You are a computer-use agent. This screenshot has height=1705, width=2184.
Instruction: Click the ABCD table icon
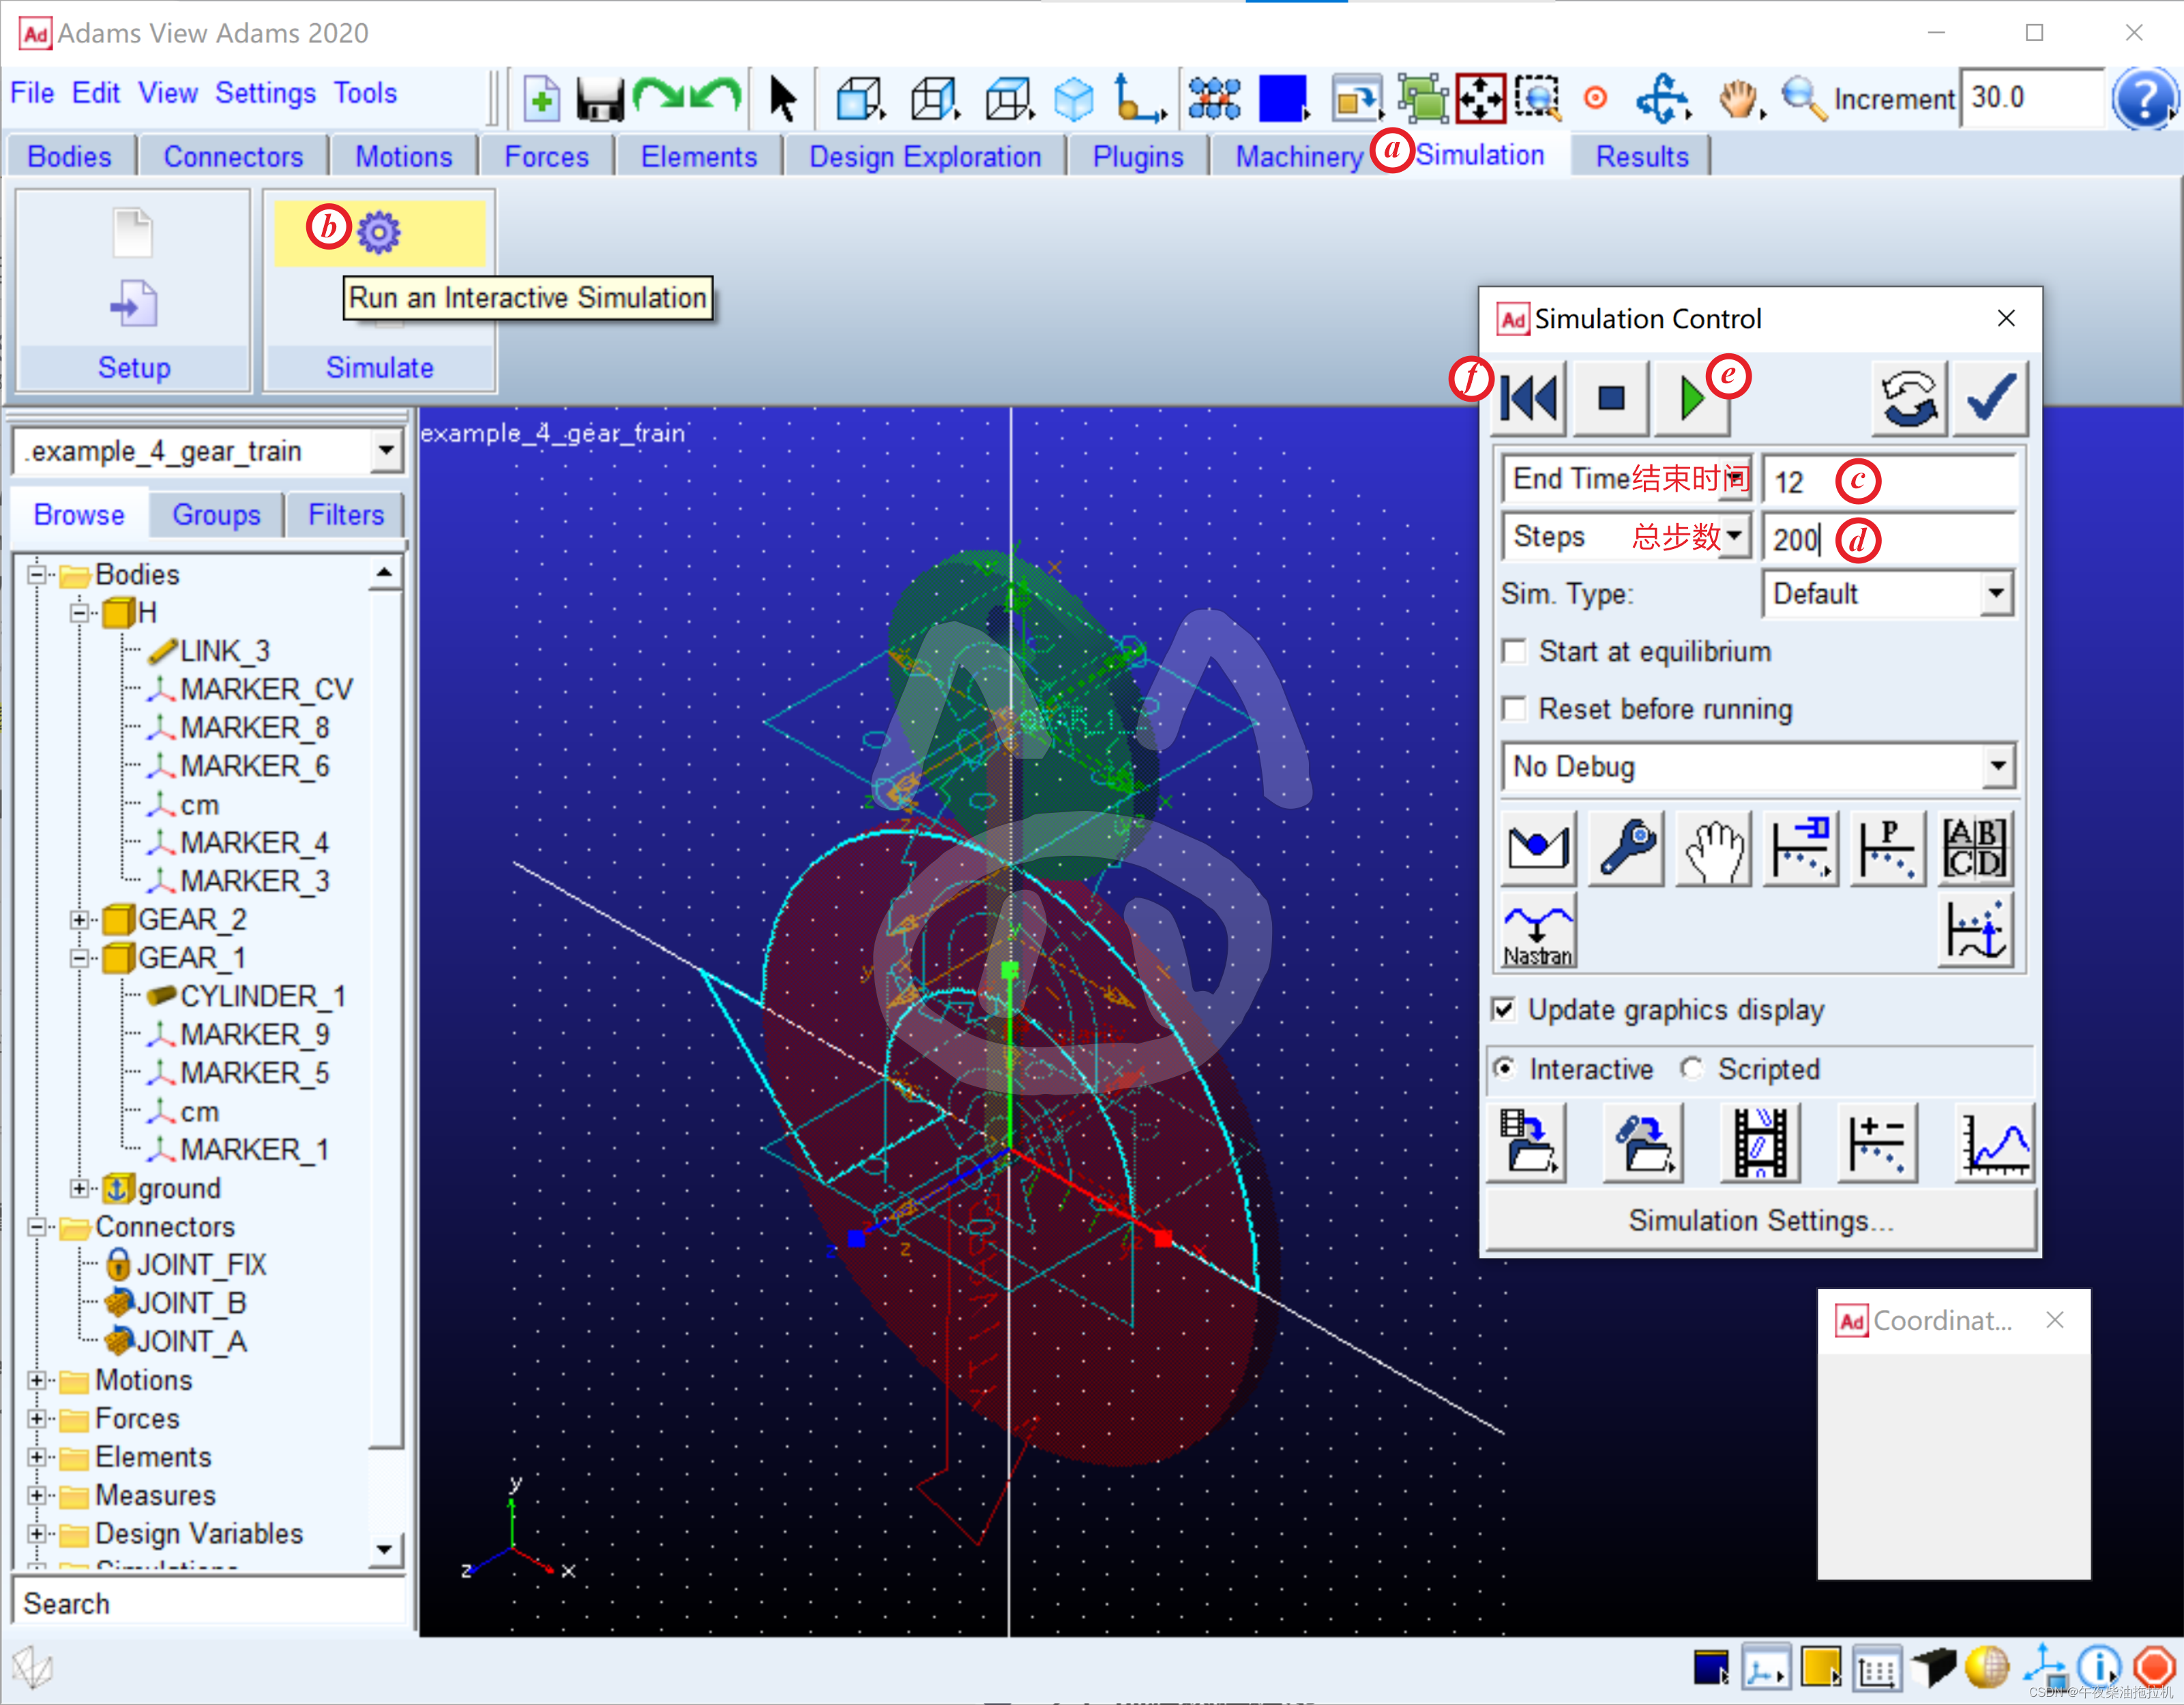coord(1975,848)
